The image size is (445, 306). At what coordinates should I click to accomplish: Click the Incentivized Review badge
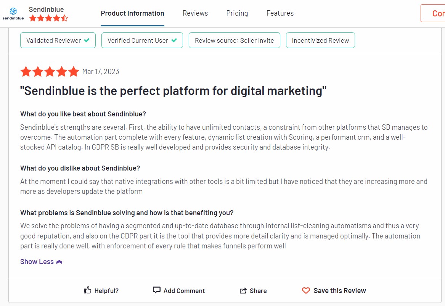[320, 40]
